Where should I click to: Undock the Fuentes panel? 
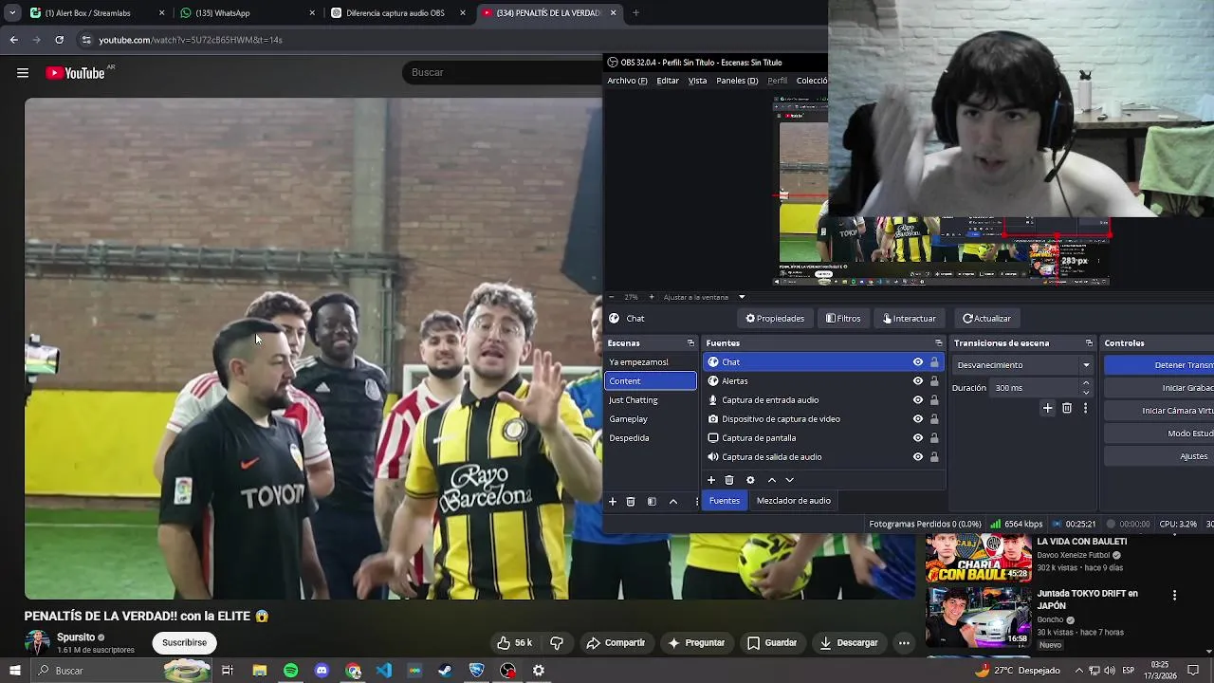(x=939, y=343)
